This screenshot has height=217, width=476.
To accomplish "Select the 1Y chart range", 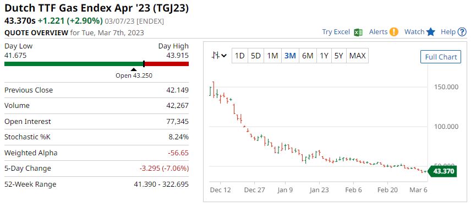I will tap(324, 56).
